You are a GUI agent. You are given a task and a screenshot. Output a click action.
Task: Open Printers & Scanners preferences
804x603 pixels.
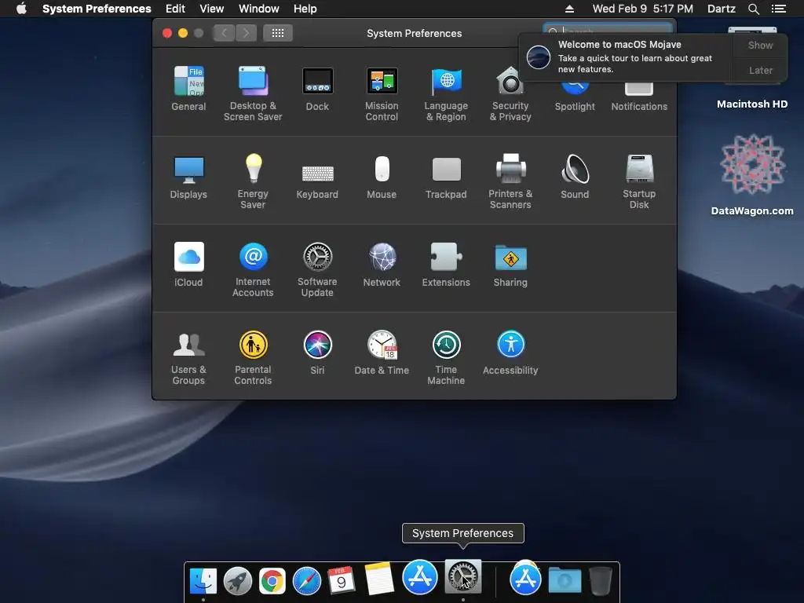pyautogui.click(x=510, y=181)
